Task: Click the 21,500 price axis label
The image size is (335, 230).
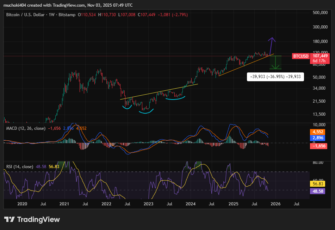Action: [319, 101]
